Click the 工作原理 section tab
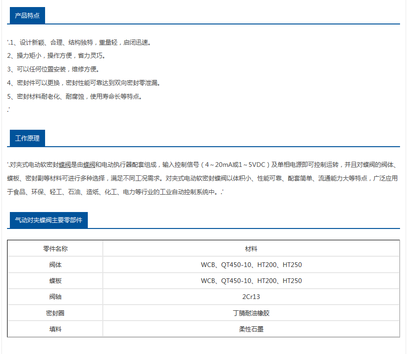416x354 pixels. (27, 138)
